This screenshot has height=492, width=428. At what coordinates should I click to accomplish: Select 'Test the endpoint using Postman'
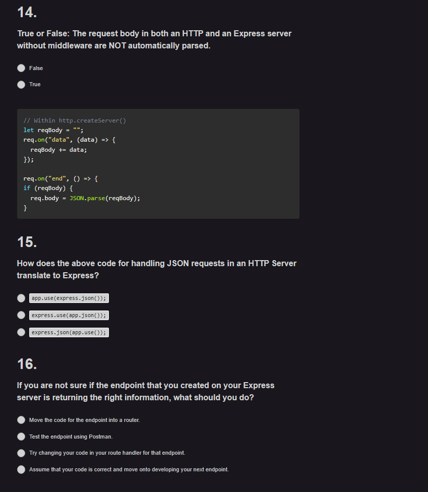pos(21,436)
